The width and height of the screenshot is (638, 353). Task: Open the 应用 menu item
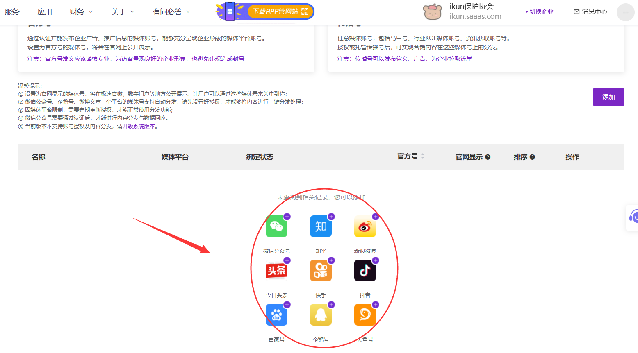45,12
